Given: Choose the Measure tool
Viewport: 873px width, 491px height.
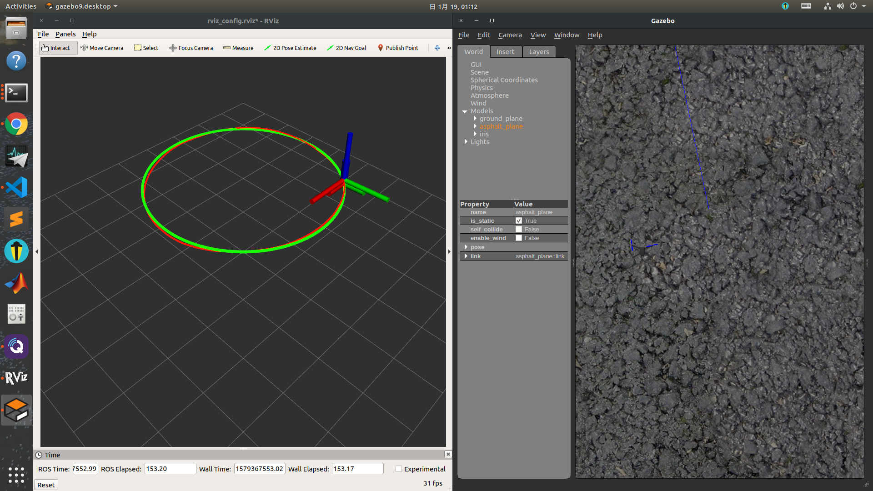Looking at the screenshot, I should click(238, 48).
